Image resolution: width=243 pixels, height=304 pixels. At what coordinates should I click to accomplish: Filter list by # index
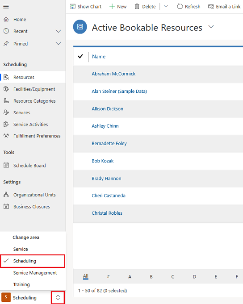(x=108, y=276)
